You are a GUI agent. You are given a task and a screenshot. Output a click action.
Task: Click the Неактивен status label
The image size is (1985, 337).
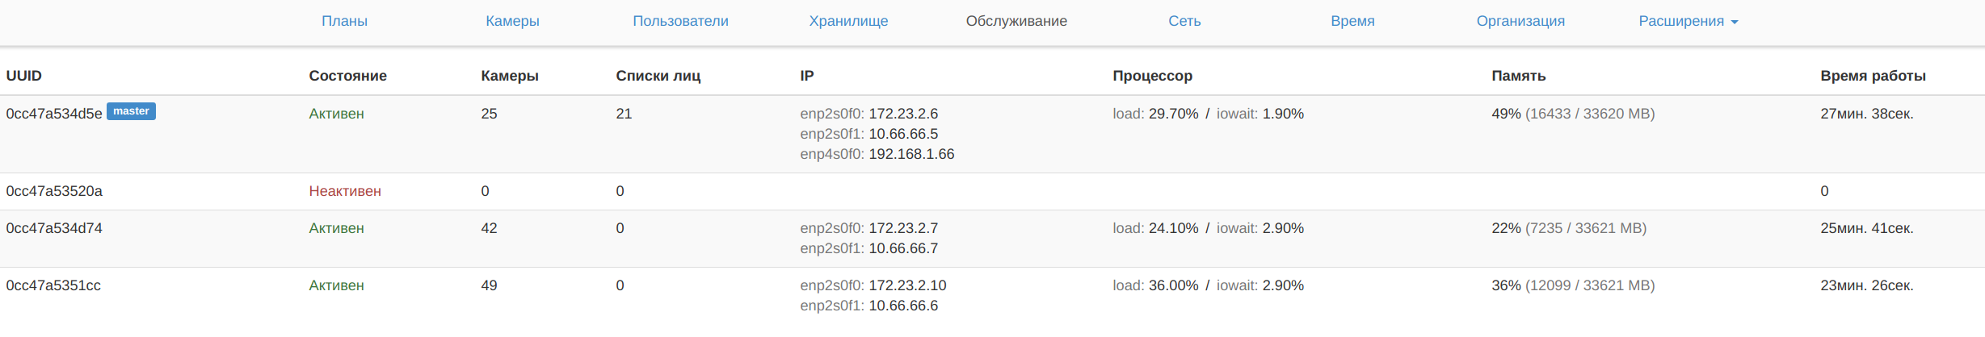click(345, 191)
